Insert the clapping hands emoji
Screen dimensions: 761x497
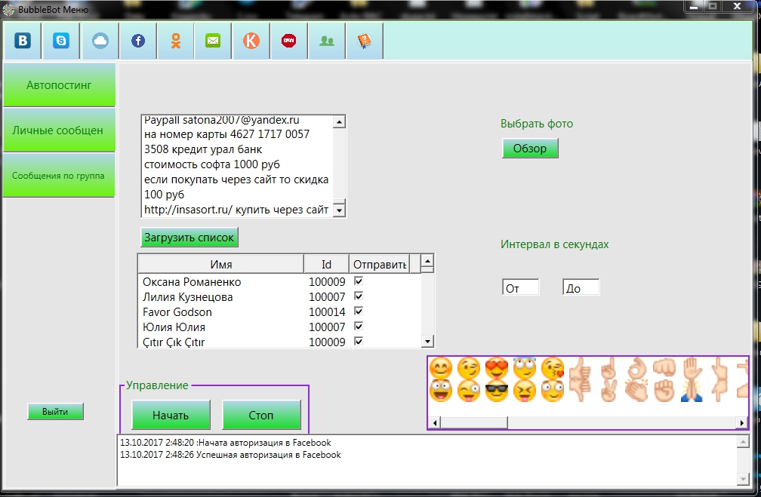(x=636, y=391)
